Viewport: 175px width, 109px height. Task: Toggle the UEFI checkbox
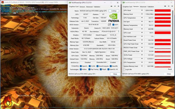(113, 25)
